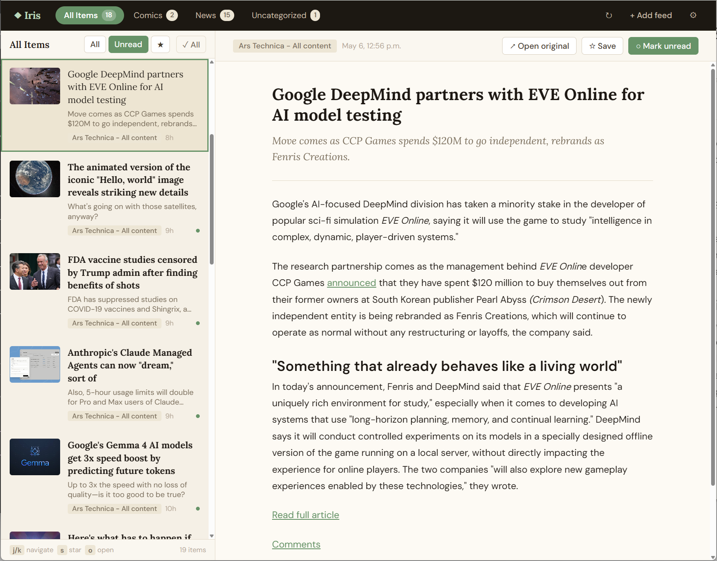Screen dimensions: 717x561
Task: Click the article list scrollbar thumb
Action: 212,199
